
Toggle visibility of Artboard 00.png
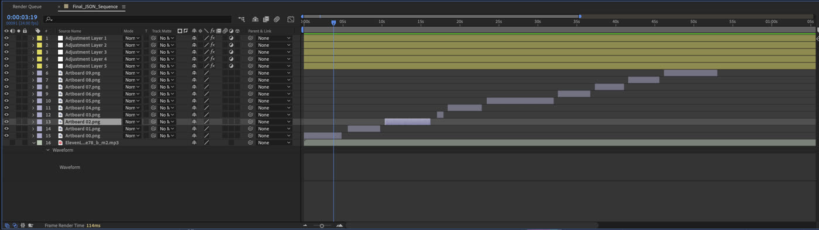point(6,135)
